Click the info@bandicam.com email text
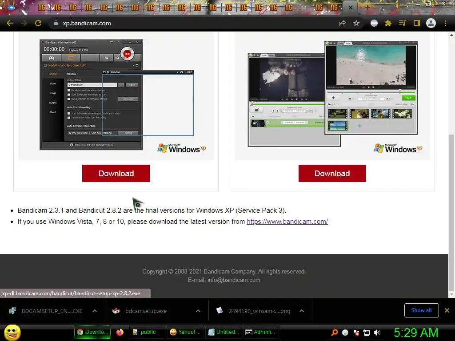Image resolution: width=455 pixels, height=341 pixels. (x=234, y=280)
